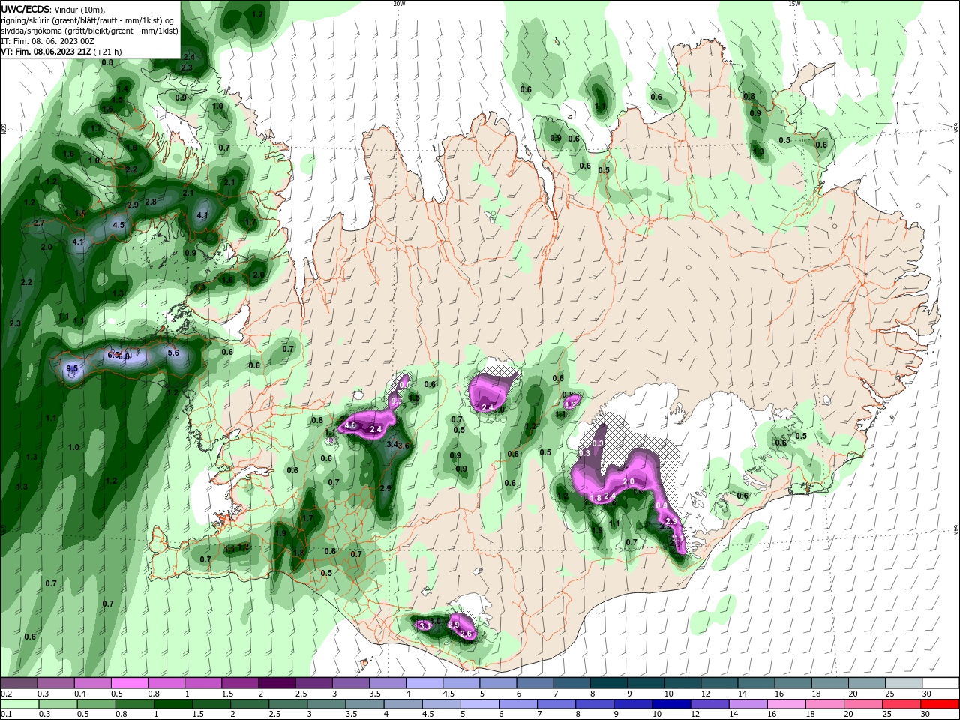Image resolution: width=960 pixels, height=720 pixels.
Task: Click the 2.6 value near south coast
Action: coord(466,634)
